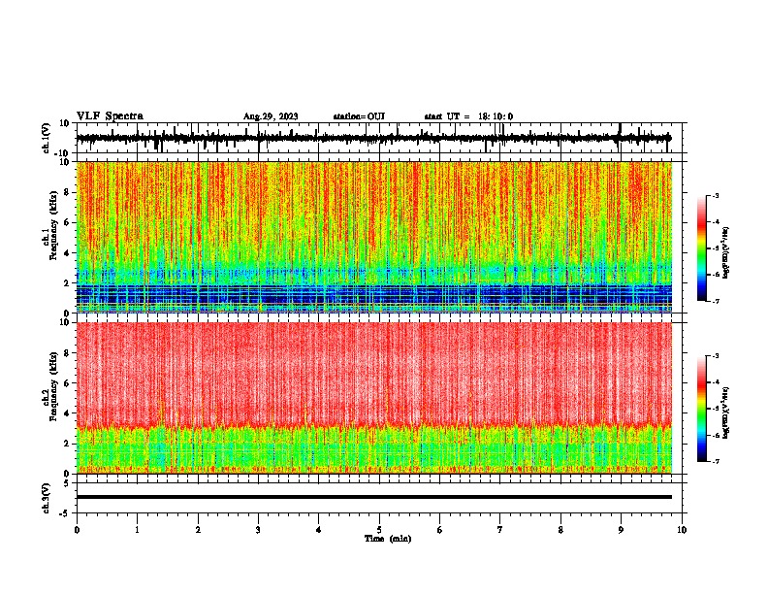The height and width of the screenshot is (594, 768).
Task: Click the 'VLF Spectra' title text
Action: tap(110, 116)
